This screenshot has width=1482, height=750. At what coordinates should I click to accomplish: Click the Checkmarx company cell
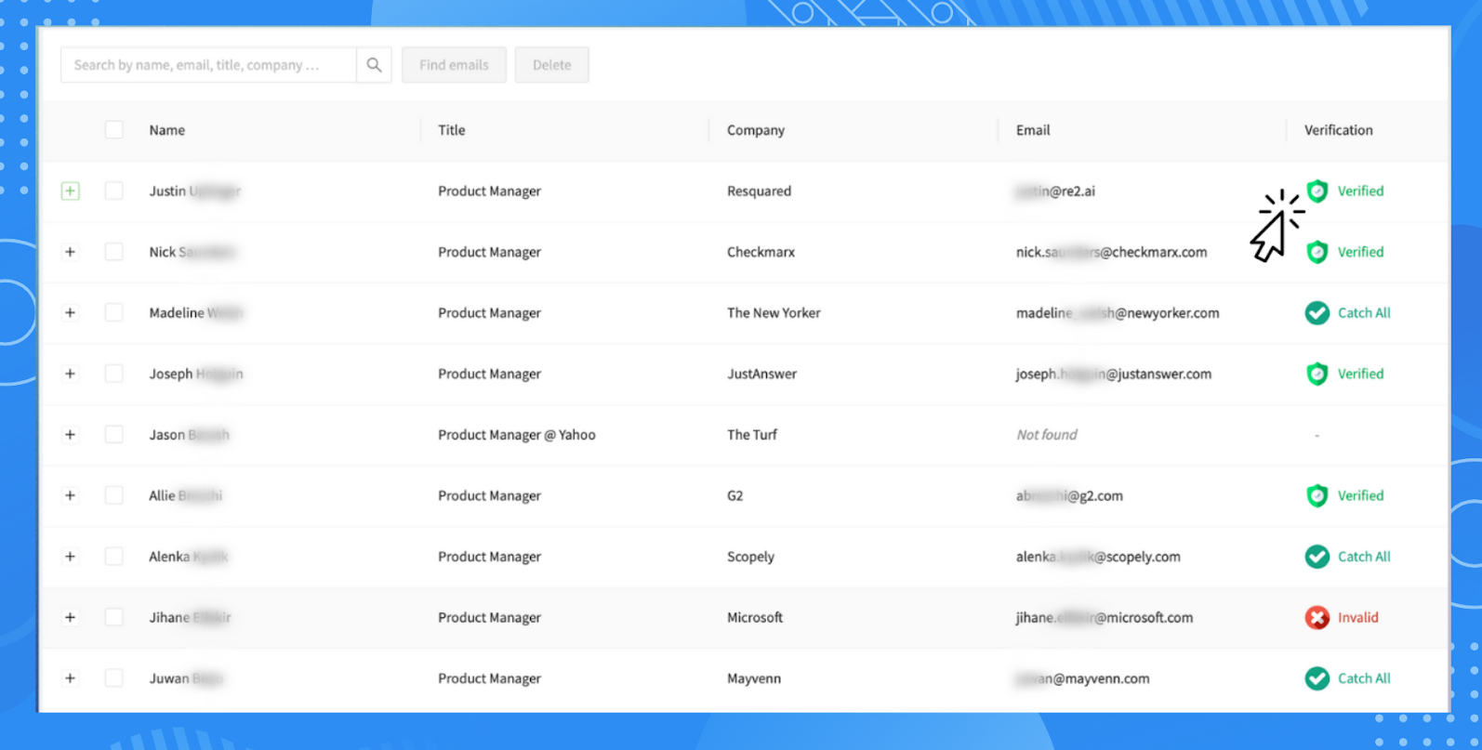pos(761,252)
